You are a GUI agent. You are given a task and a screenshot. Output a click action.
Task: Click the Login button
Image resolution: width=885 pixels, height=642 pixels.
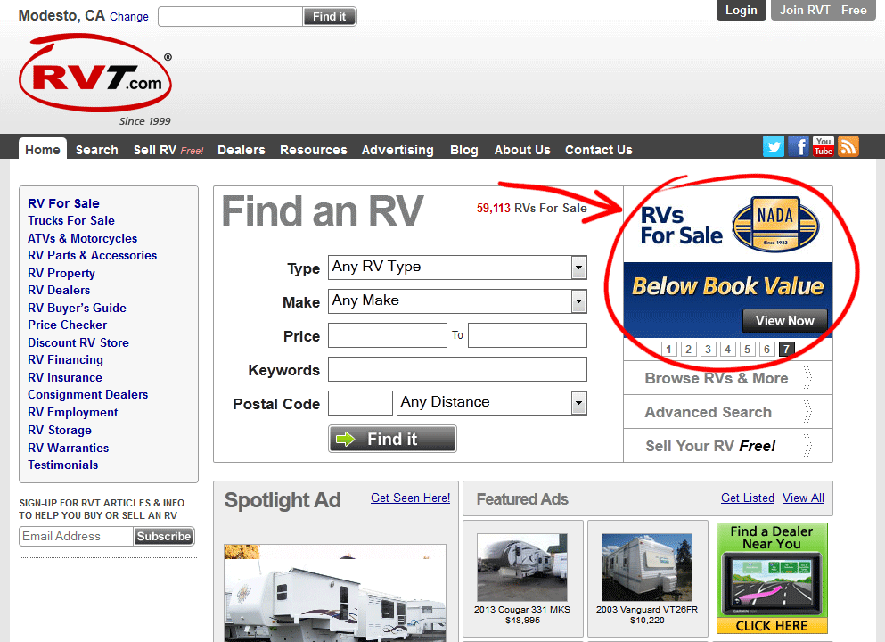point(742,10)
